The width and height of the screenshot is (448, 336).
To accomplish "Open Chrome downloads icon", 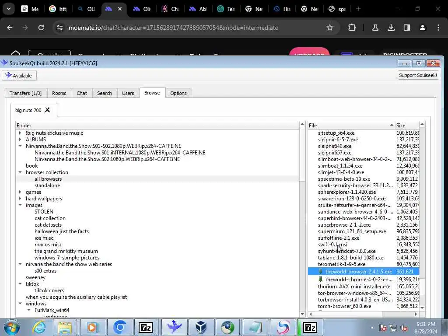I will 391,28.
